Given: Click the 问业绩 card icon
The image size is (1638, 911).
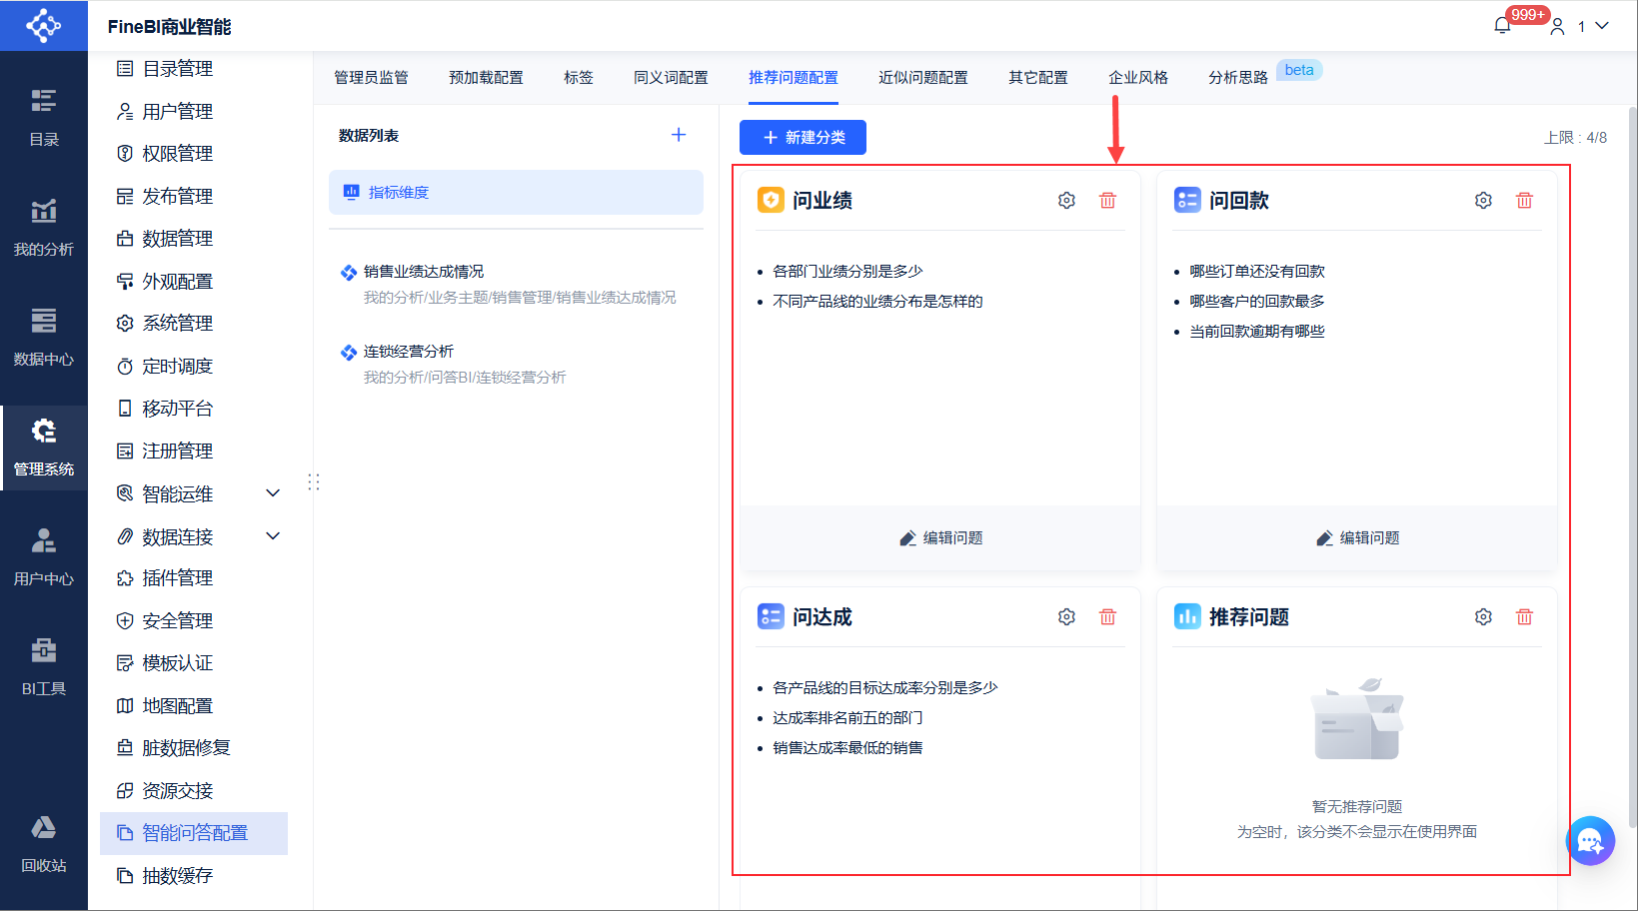Looking at the screenshot, I should click(771, 200).
